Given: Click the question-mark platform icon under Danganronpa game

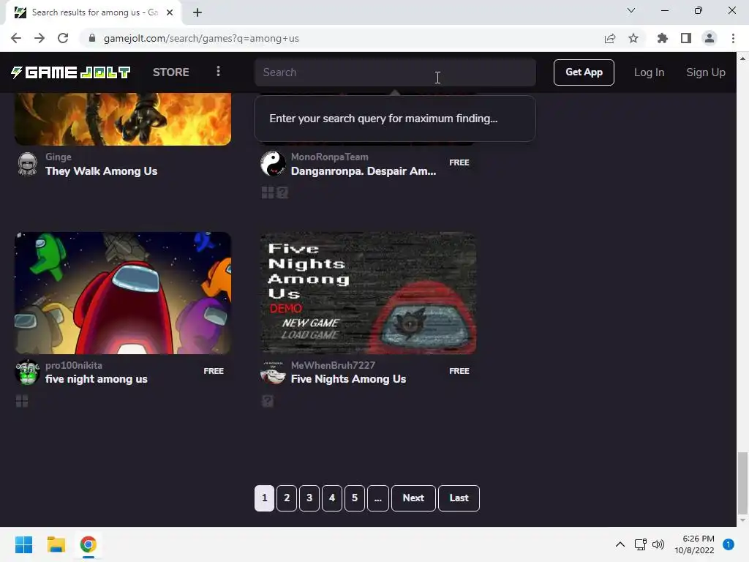Looking at the screenshot, I should [282, 192].
